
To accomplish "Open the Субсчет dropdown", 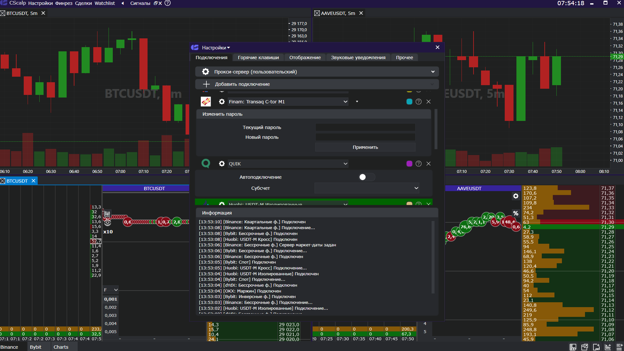I will pos(367,188).
